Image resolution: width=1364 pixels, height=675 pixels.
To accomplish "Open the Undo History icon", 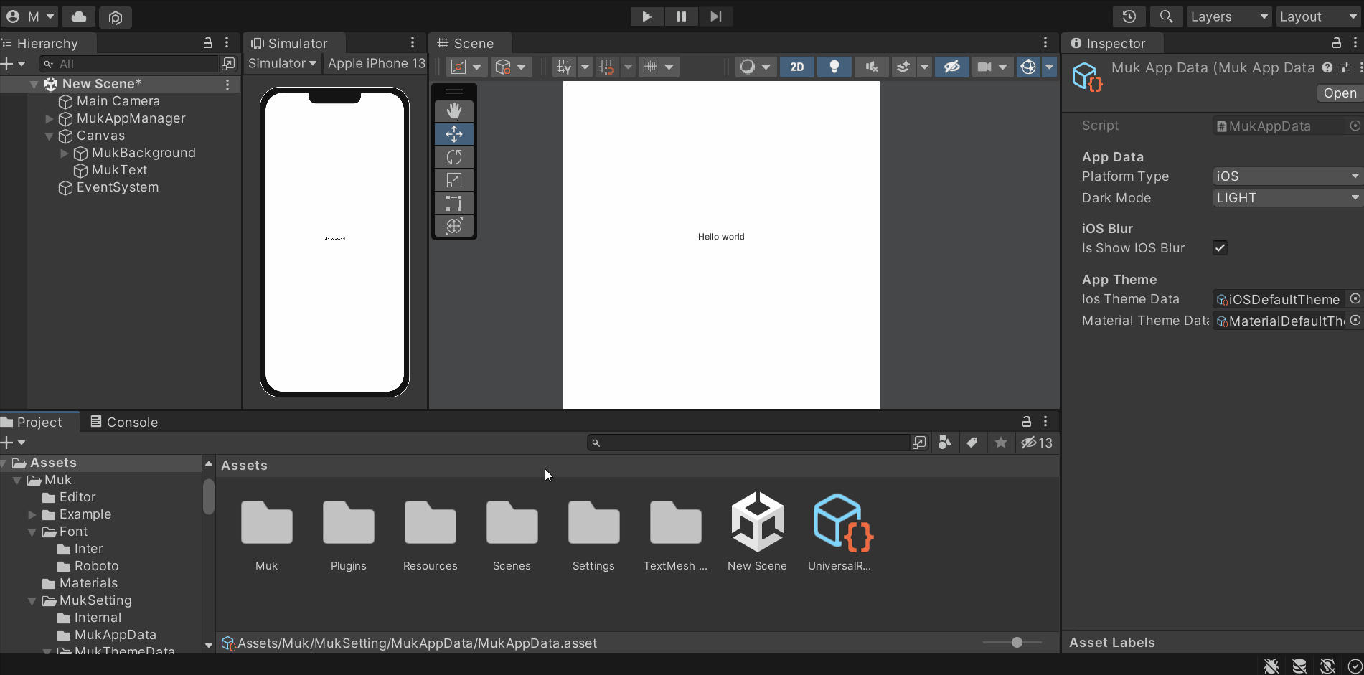I will click(x=1129, y=16).
